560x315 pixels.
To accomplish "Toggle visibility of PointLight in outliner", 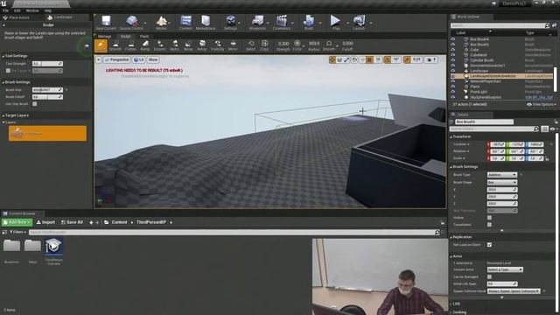I will tap(453, 92).
